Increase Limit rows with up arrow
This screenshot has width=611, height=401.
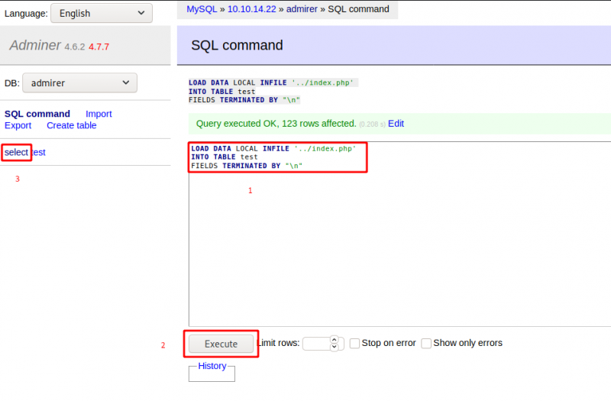334,340
